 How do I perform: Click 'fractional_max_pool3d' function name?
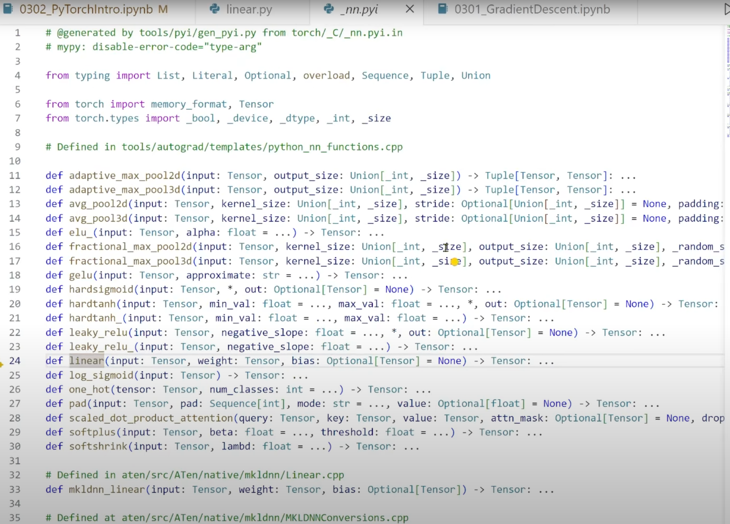pos(130,261)
